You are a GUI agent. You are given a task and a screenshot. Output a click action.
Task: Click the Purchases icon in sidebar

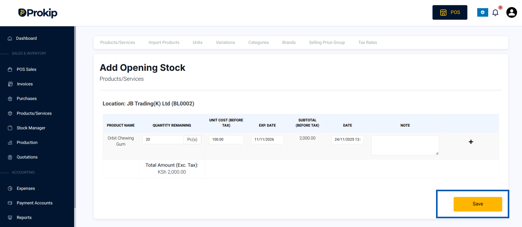pyautogui.click(x=10, y=99)
